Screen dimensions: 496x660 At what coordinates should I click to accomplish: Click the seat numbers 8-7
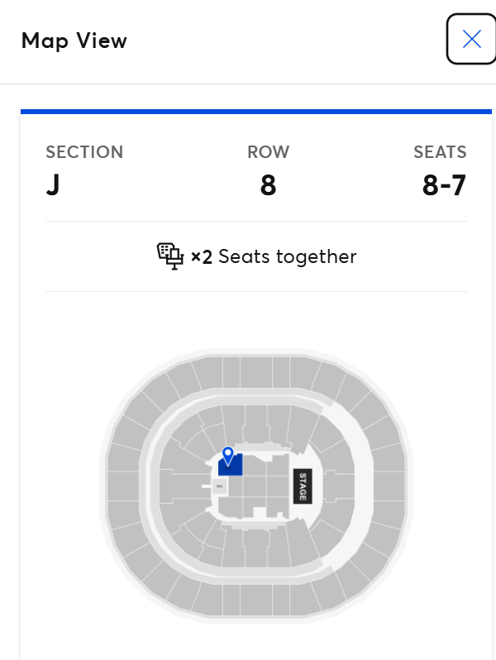point(444,185)
